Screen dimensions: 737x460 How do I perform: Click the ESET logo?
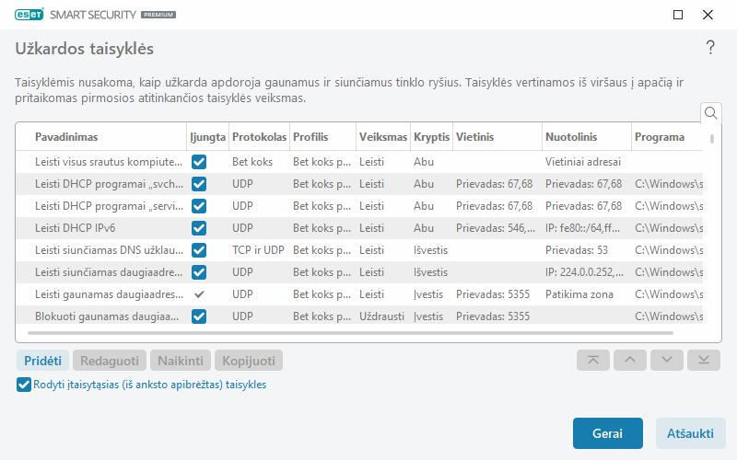click(x=29, y=15)
